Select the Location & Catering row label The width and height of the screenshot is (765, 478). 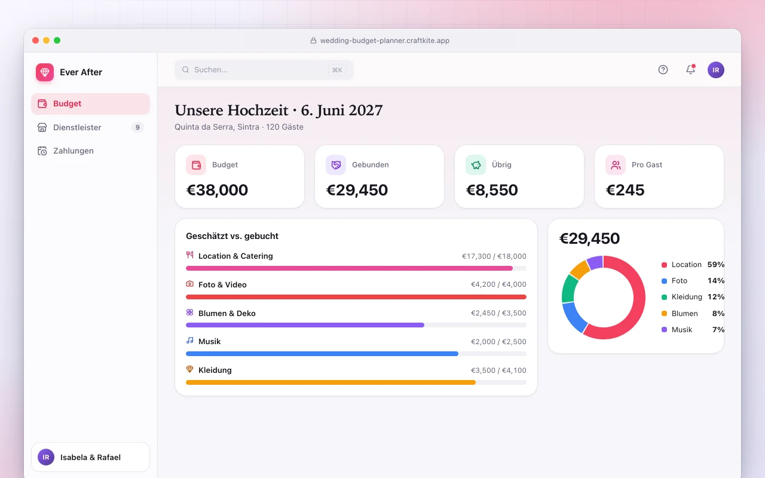point(235,256)
